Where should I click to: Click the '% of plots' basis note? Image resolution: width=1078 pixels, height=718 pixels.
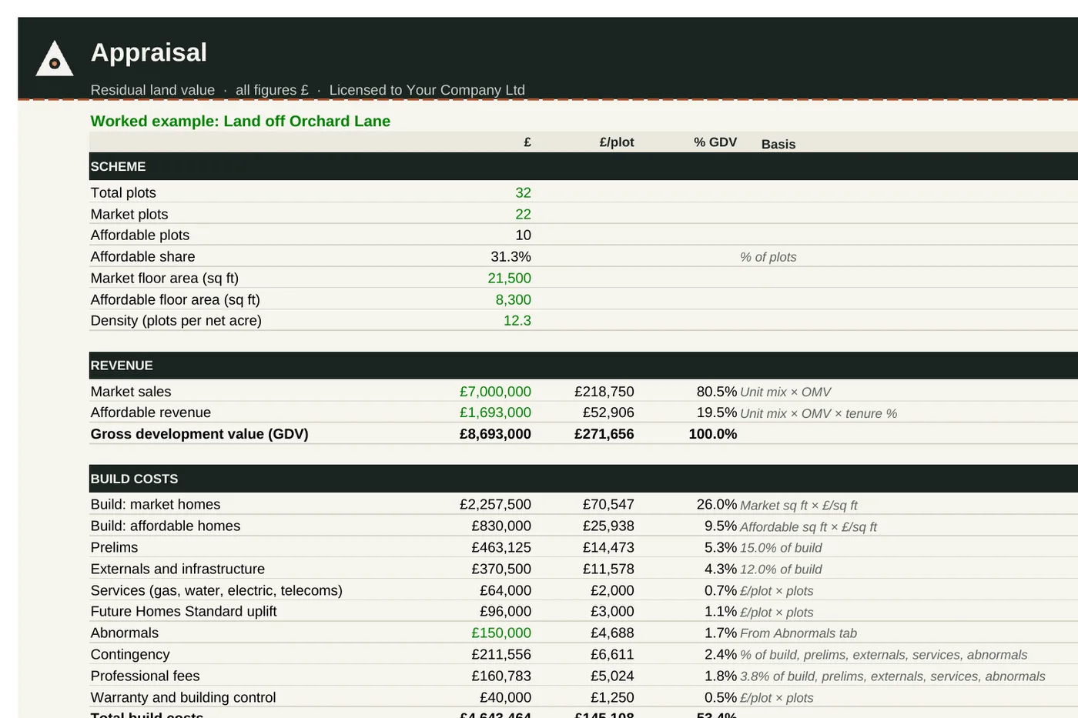click(768, 257)
